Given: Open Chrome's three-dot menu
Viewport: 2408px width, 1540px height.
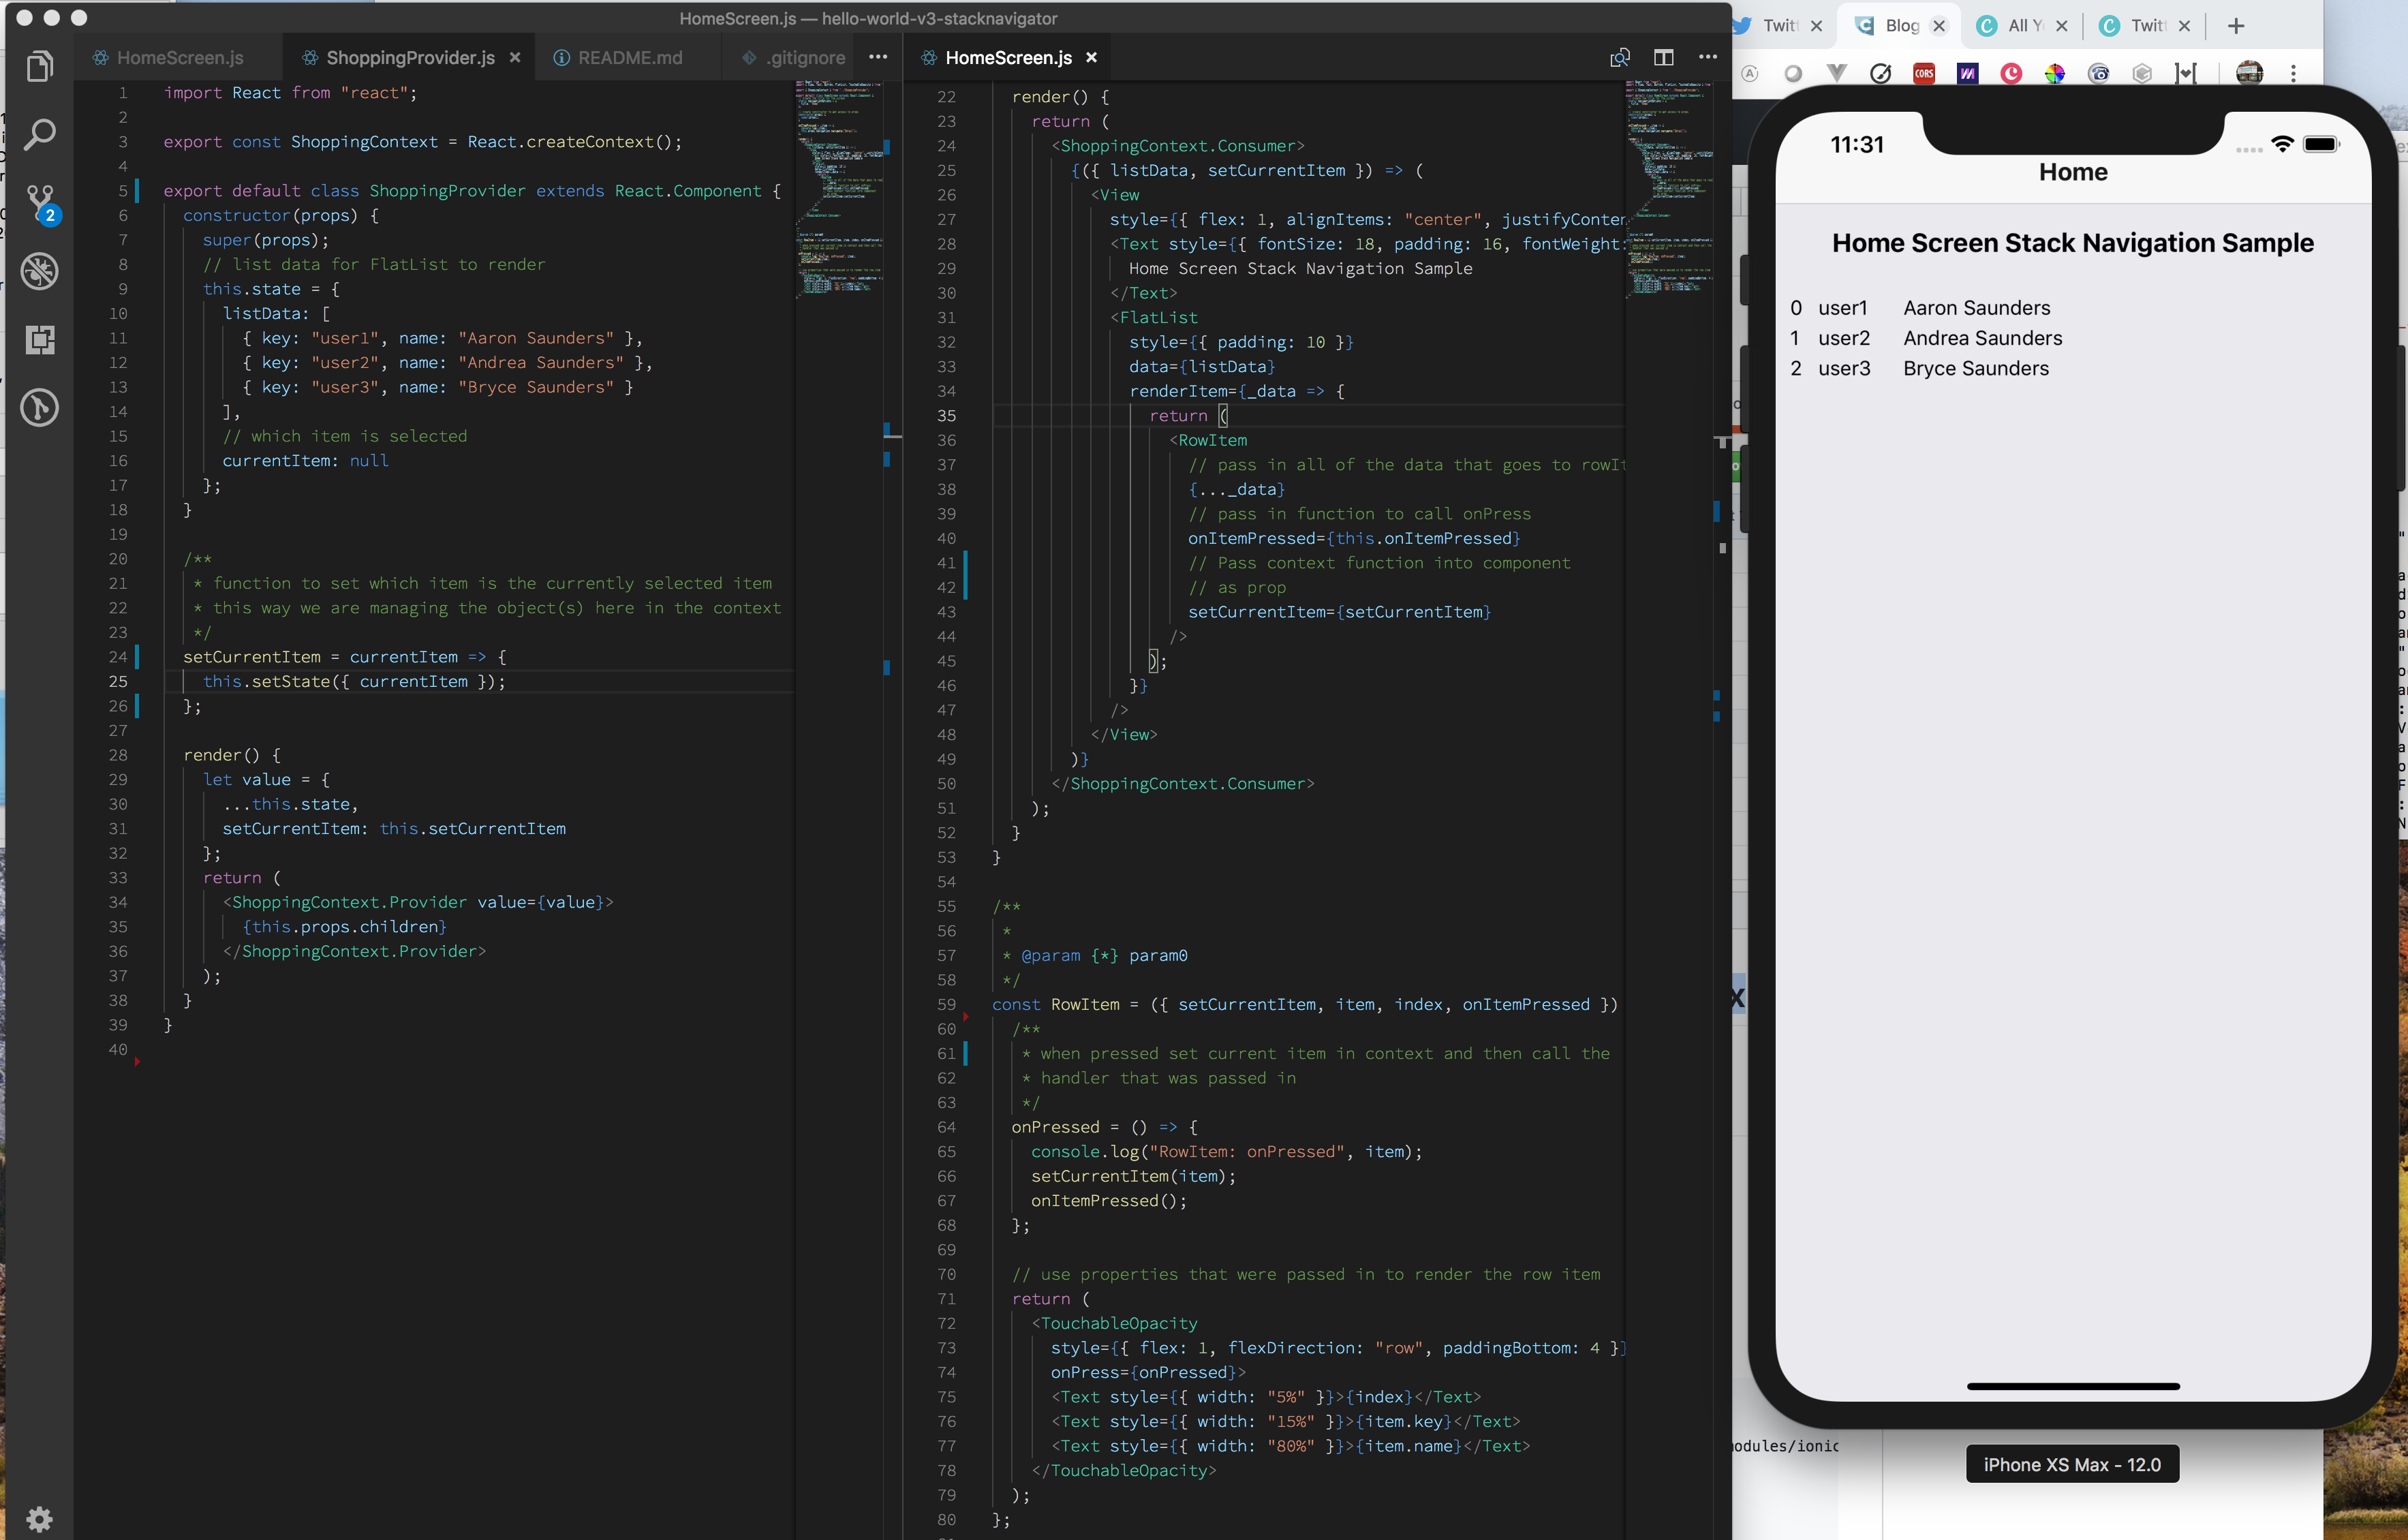Looking at the screenshot, I should [x=2293, y=73].
